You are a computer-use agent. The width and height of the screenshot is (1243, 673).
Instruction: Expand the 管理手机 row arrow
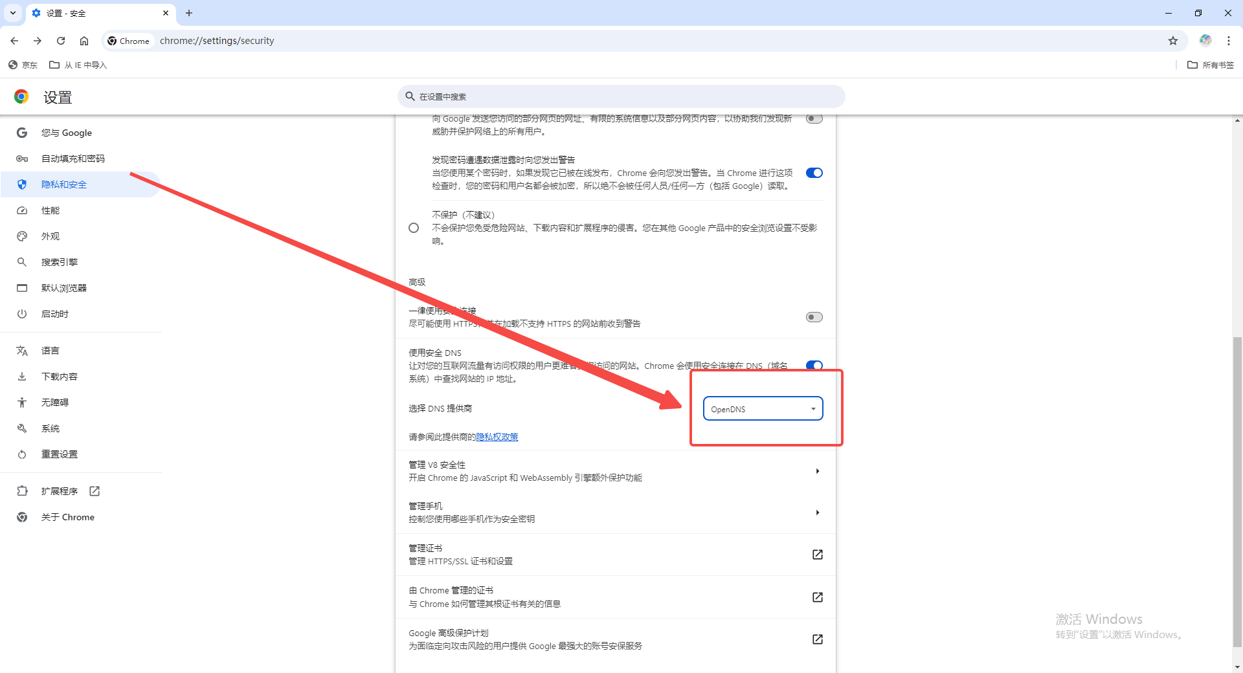click(x=818, y=513)
